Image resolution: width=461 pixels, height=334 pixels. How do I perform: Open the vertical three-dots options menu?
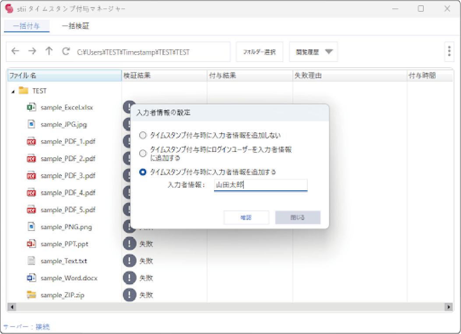point(449,52)
